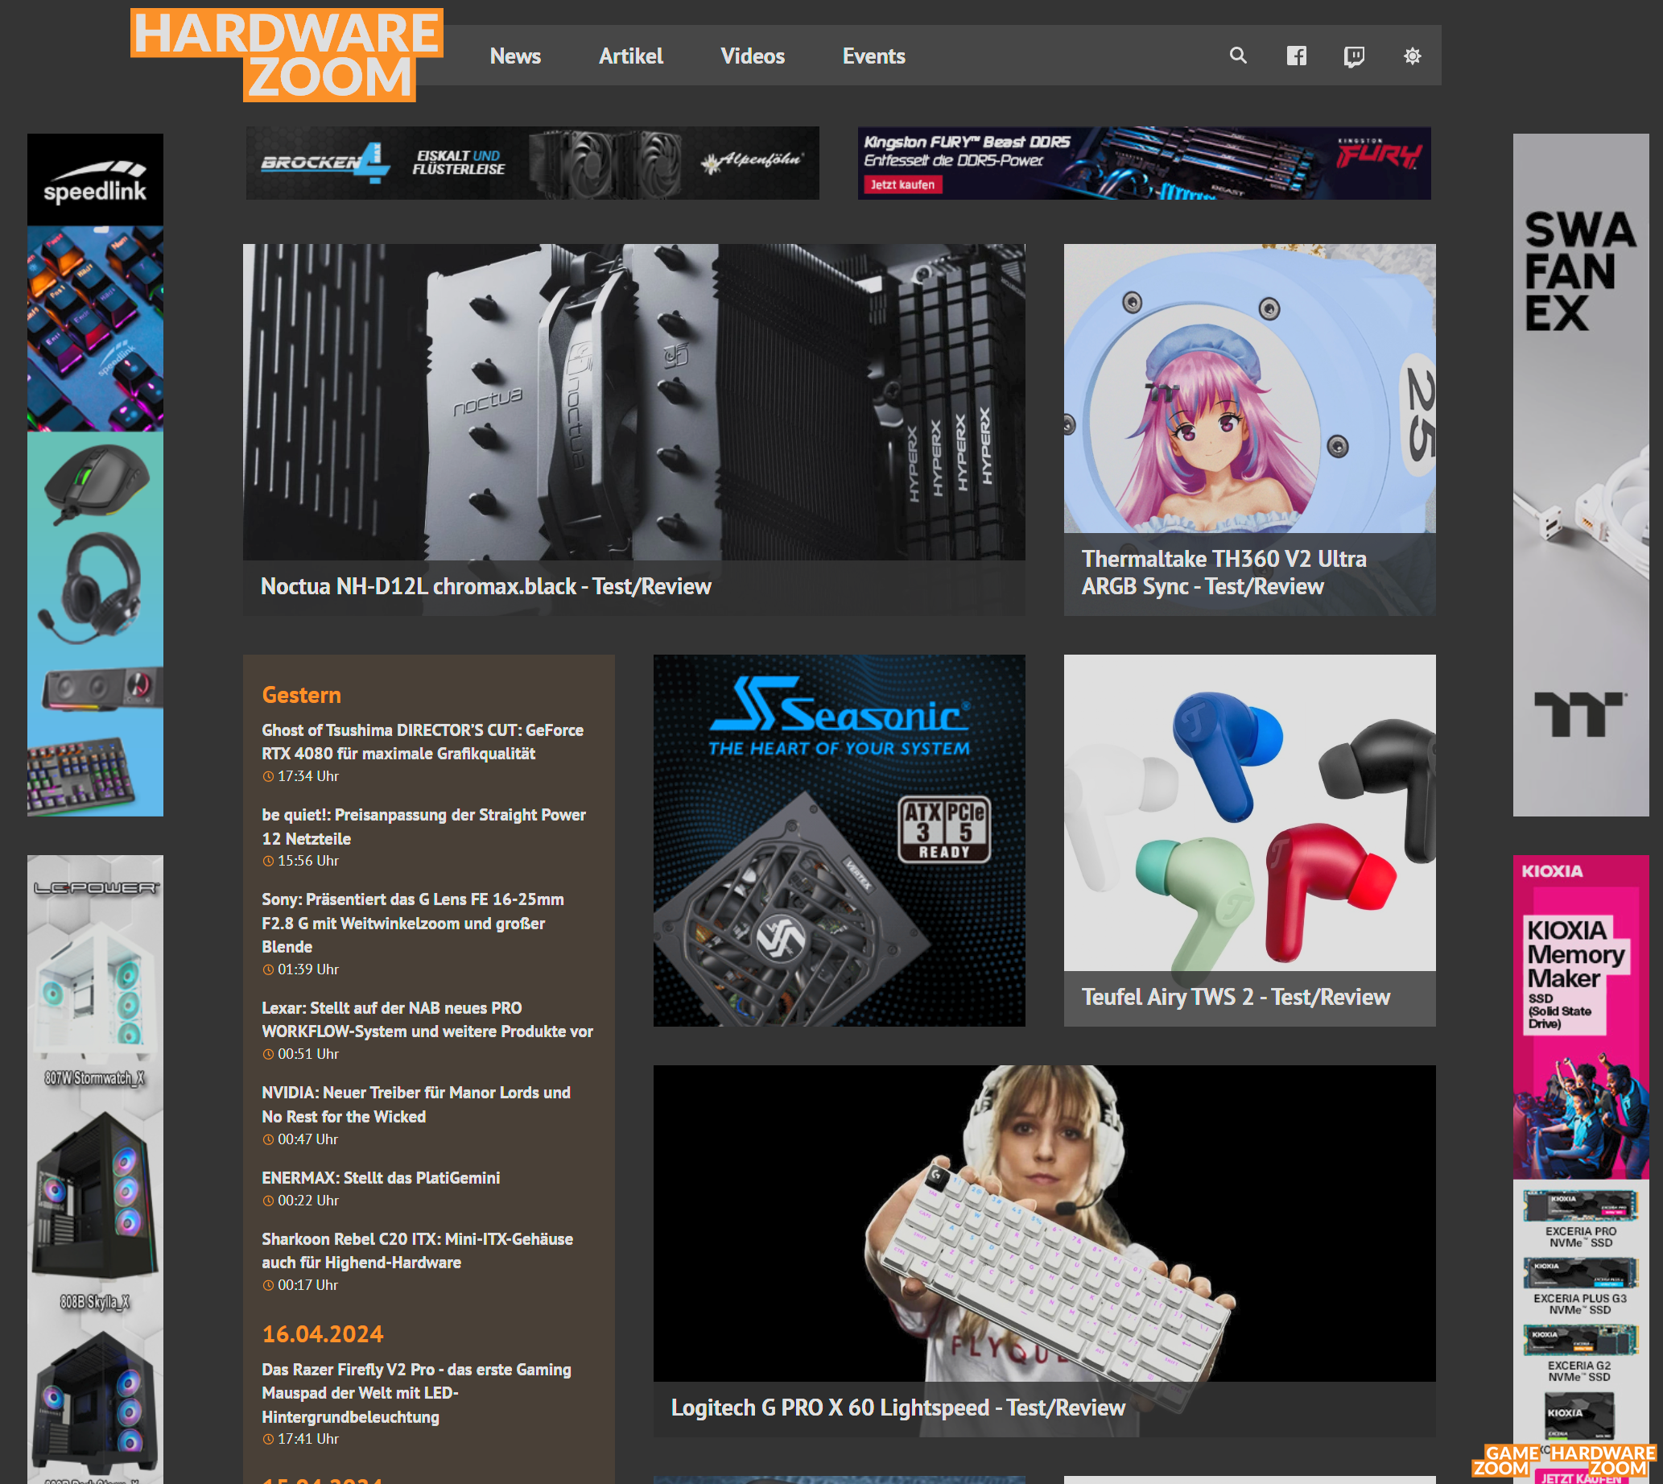Open Sharkoon Rebel C20 ITX news

point(417,1250)
